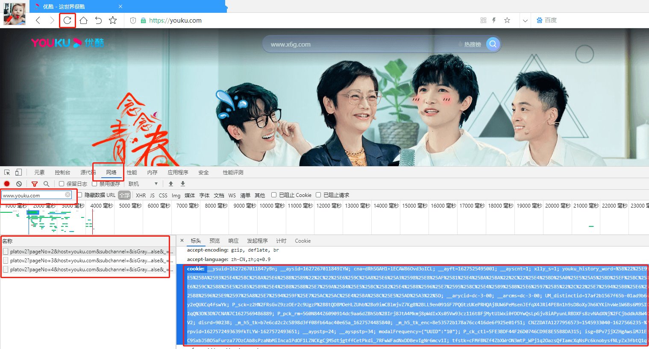Clear the filter text with the x icon

click(x=68, y=195)
